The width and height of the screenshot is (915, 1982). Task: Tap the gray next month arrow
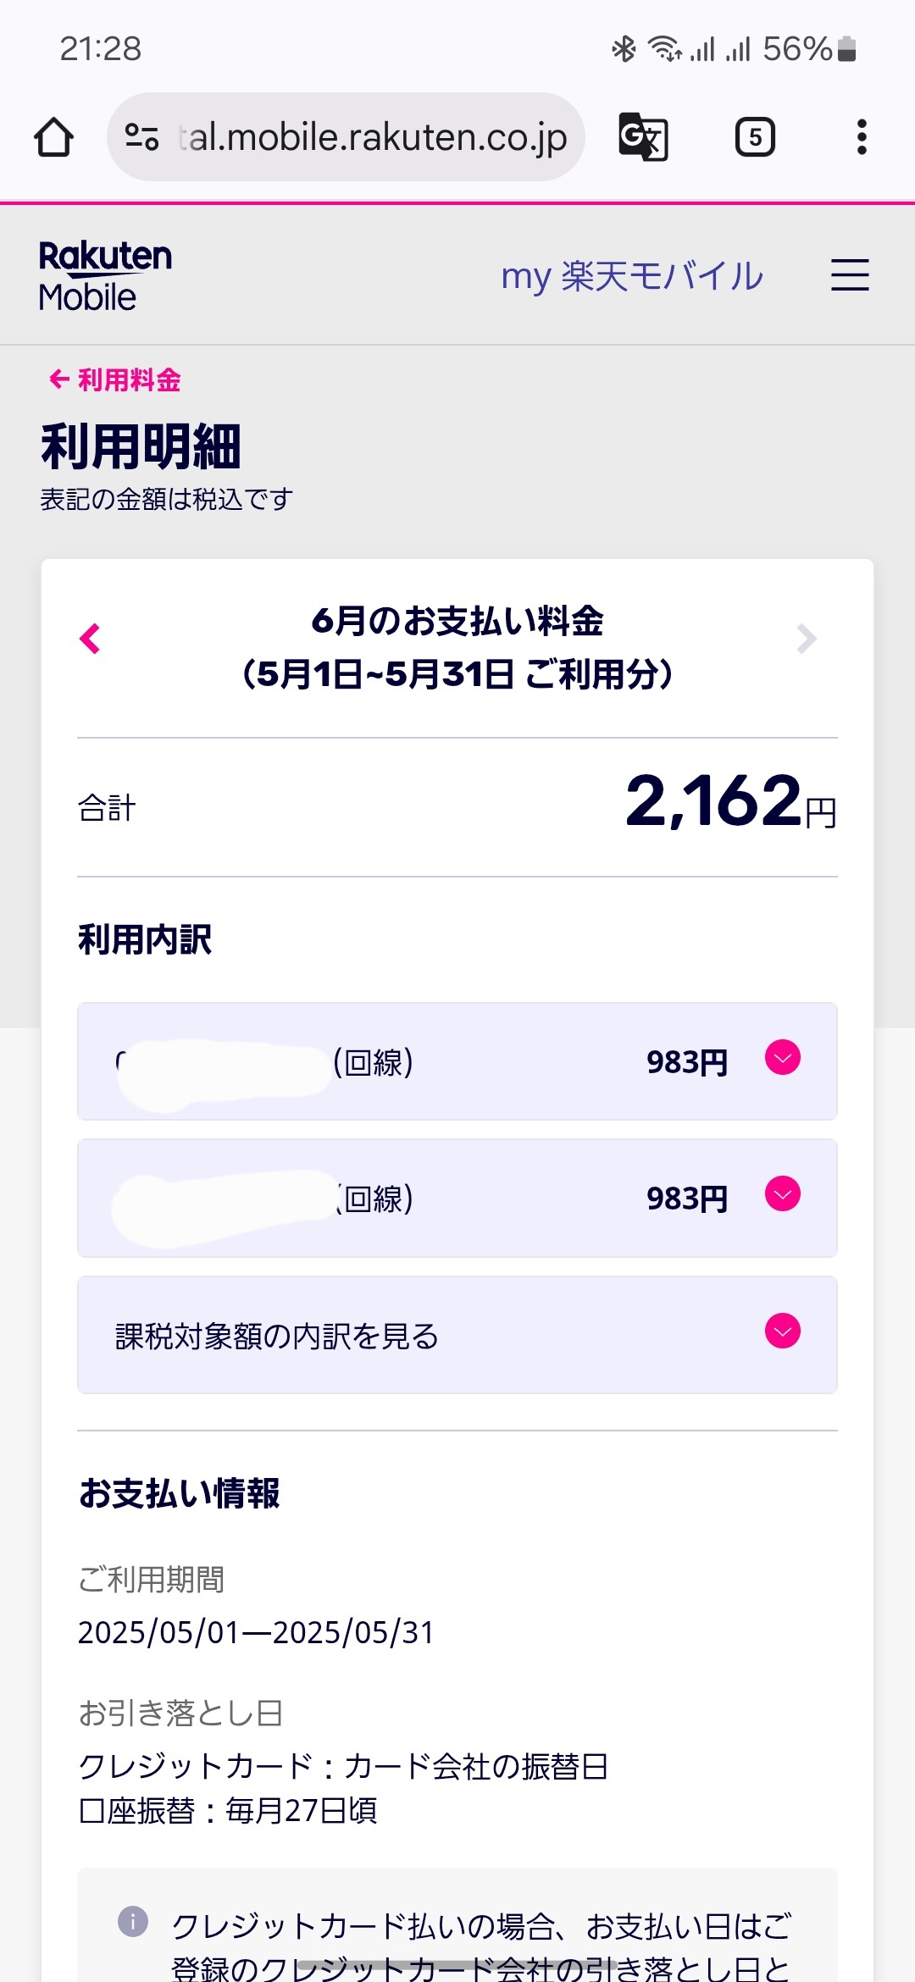click(807, 639)
